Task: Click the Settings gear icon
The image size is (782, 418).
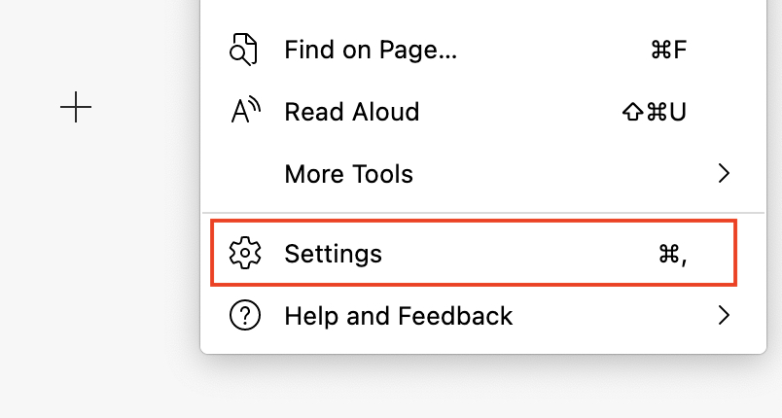Action: coord(245,253)
